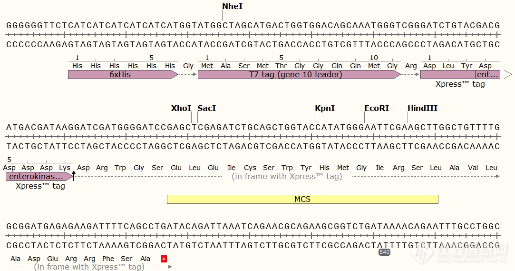Select the truncated 'ent...' segment in first row
Image resolution: width=515 pixels, height=271 pixels.
pyautogui.click(x=488, y=75)
